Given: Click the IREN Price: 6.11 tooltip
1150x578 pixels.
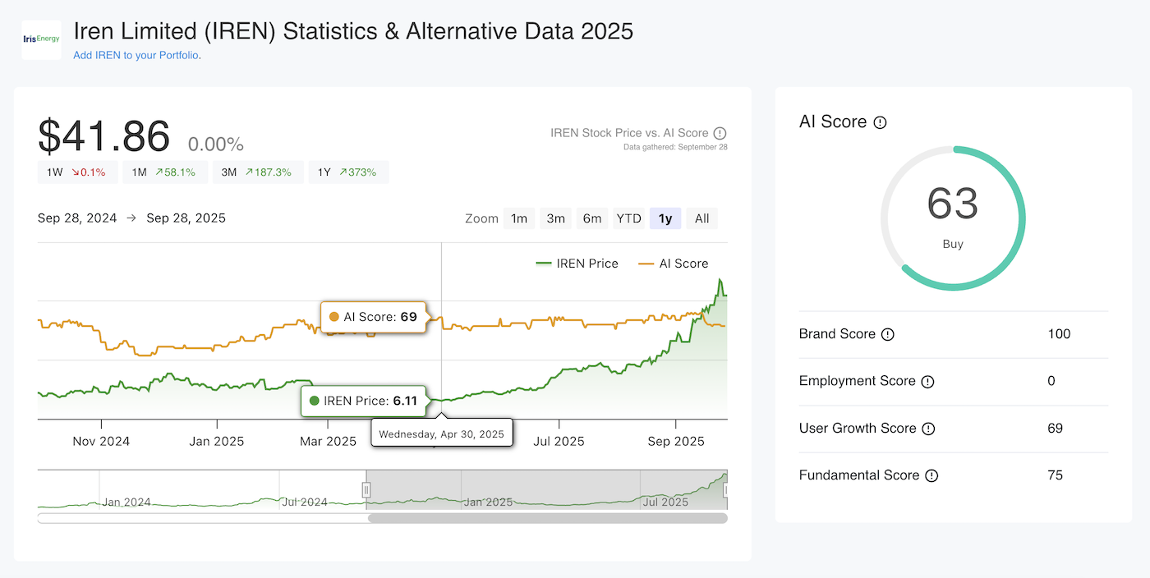Looking at the screenshot, I should (363, 401).
